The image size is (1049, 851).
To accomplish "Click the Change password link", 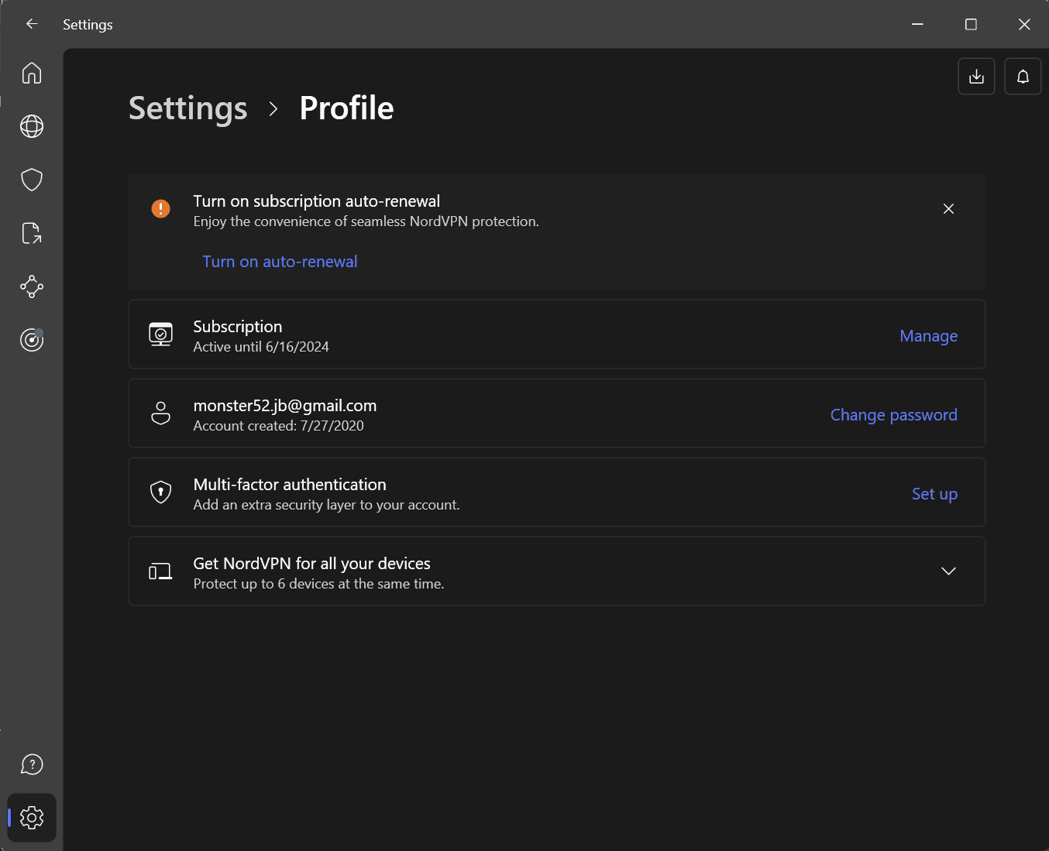I will (x=894, y=415).
